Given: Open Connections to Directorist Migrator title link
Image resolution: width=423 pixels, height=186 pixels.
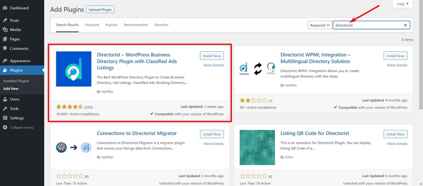Looking at the screenshot, I should tap(137, 133).
